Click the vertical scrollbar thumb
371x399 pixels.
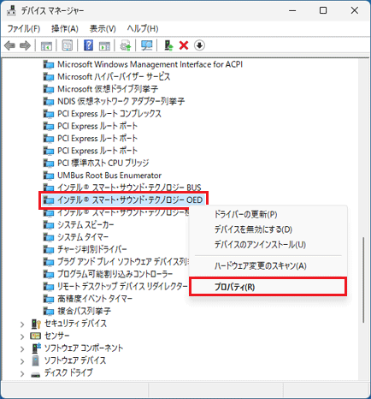coord(363,280)
